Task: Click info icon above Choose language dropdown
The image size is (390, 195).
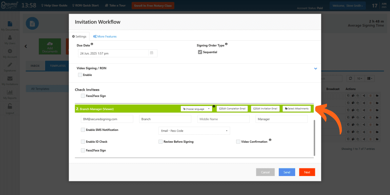Action: [x=214, y=106]
